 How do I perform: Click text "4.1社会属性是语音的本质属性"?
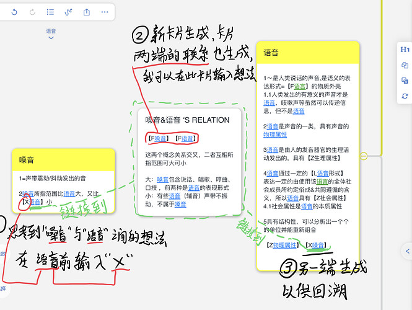[x=303, y=206]
